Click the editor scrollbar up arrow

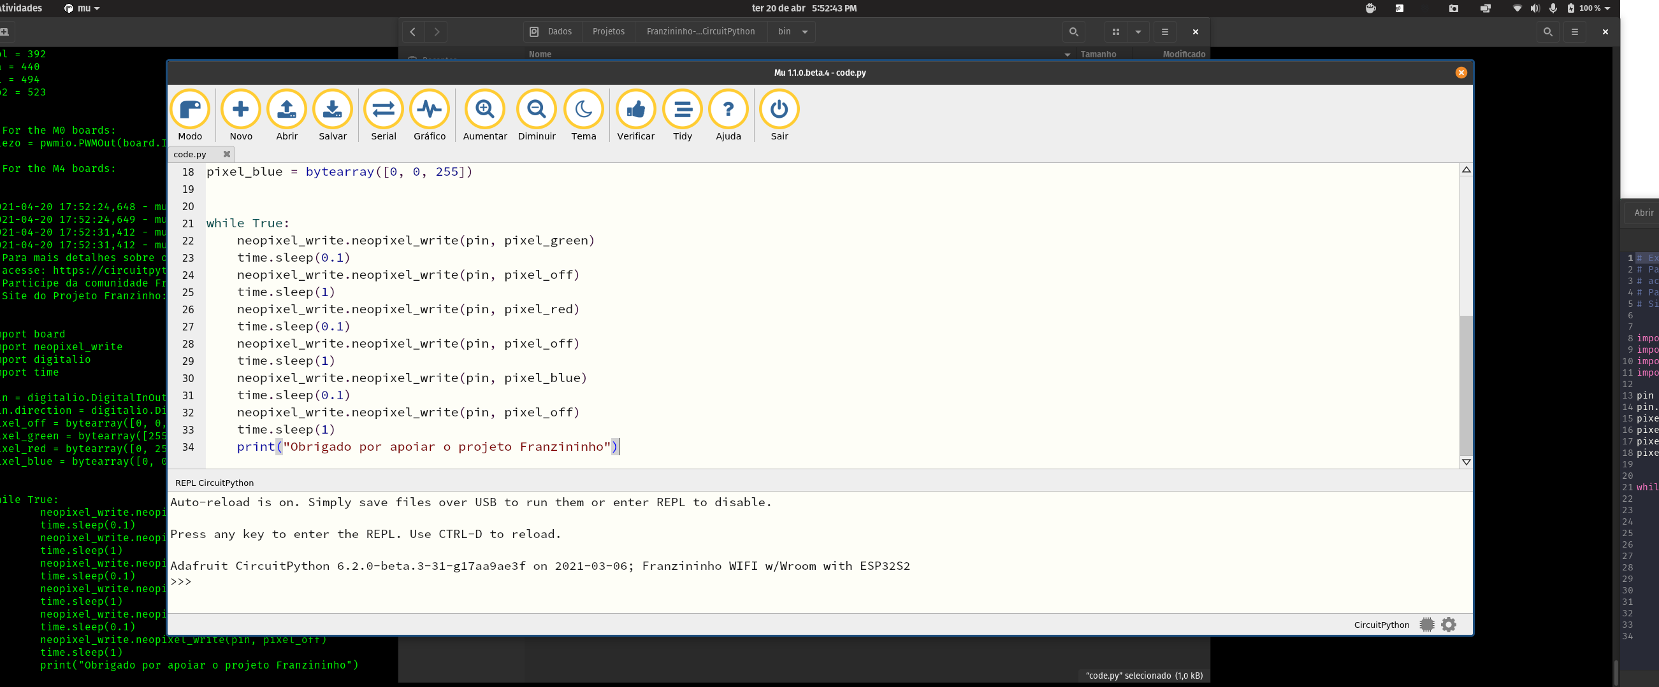coord(1467,170)
